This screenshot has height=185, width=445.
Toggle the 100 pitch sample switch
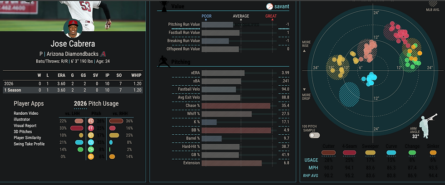[x=314, y=136]
